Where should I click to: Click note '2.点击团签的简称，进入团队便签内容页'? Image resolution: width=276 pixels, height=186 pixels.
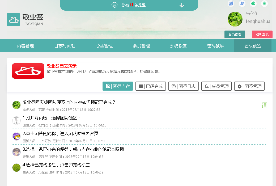pyautogui.click(x=60, y=133)
